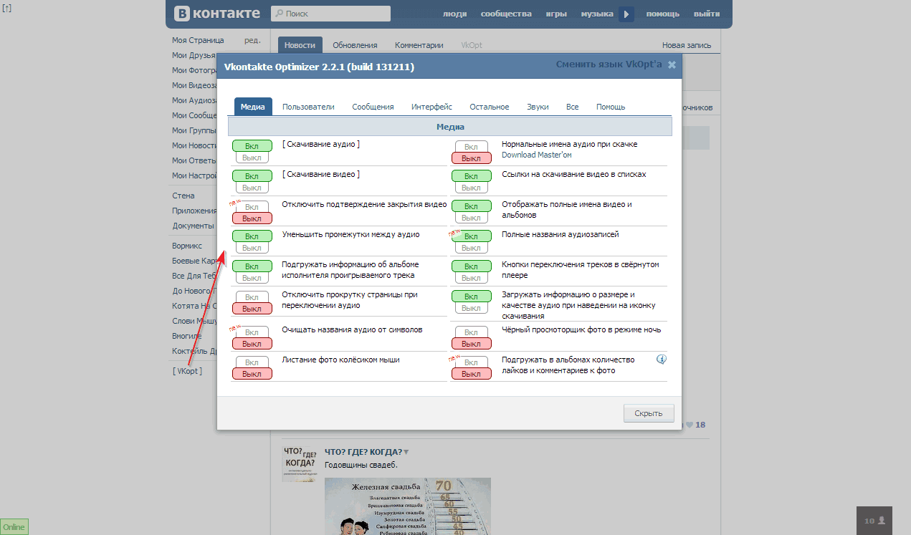This screenshot has height=535, width=911.
Task: Disable Ссылки на скачивание видео в списках
Action: point(471,188)
